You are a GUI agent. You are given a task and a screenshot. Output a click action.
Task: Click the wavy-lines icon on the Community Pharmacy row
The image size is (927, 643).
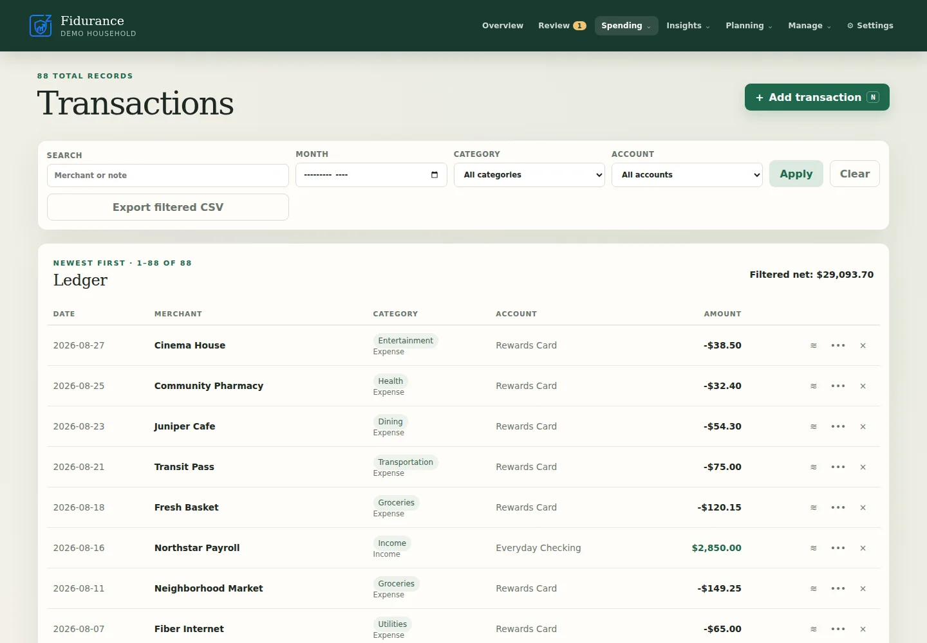click(x=814, y=386)
